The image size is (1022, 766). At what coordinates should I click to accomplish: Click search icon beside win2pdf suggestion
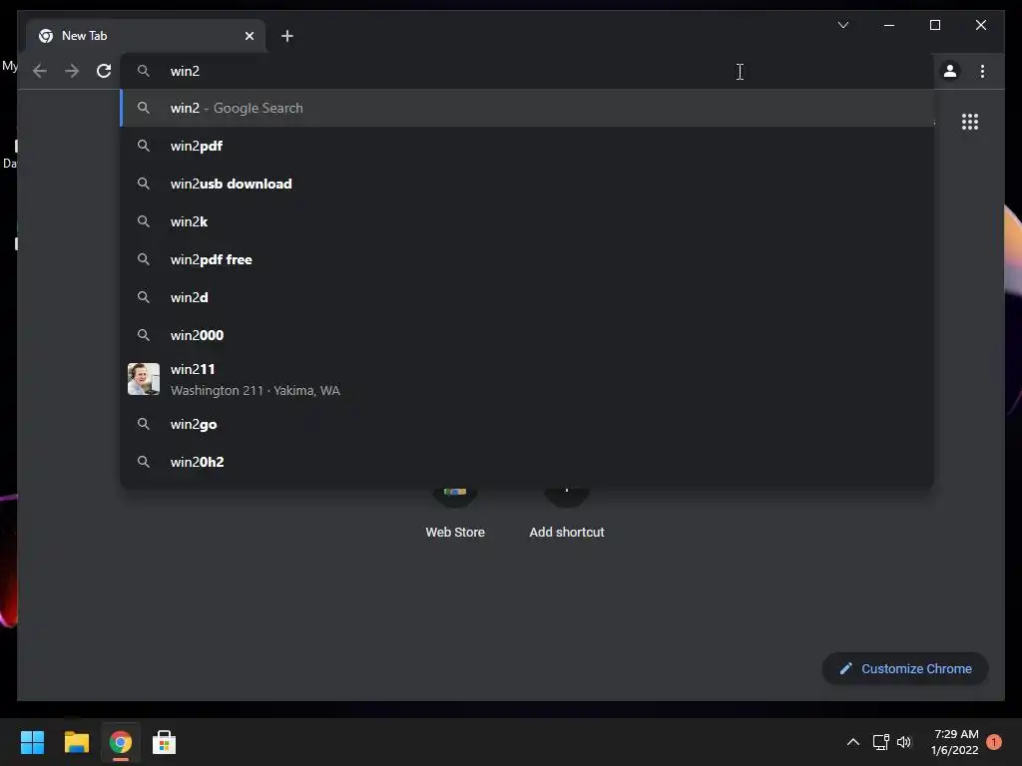144,146
